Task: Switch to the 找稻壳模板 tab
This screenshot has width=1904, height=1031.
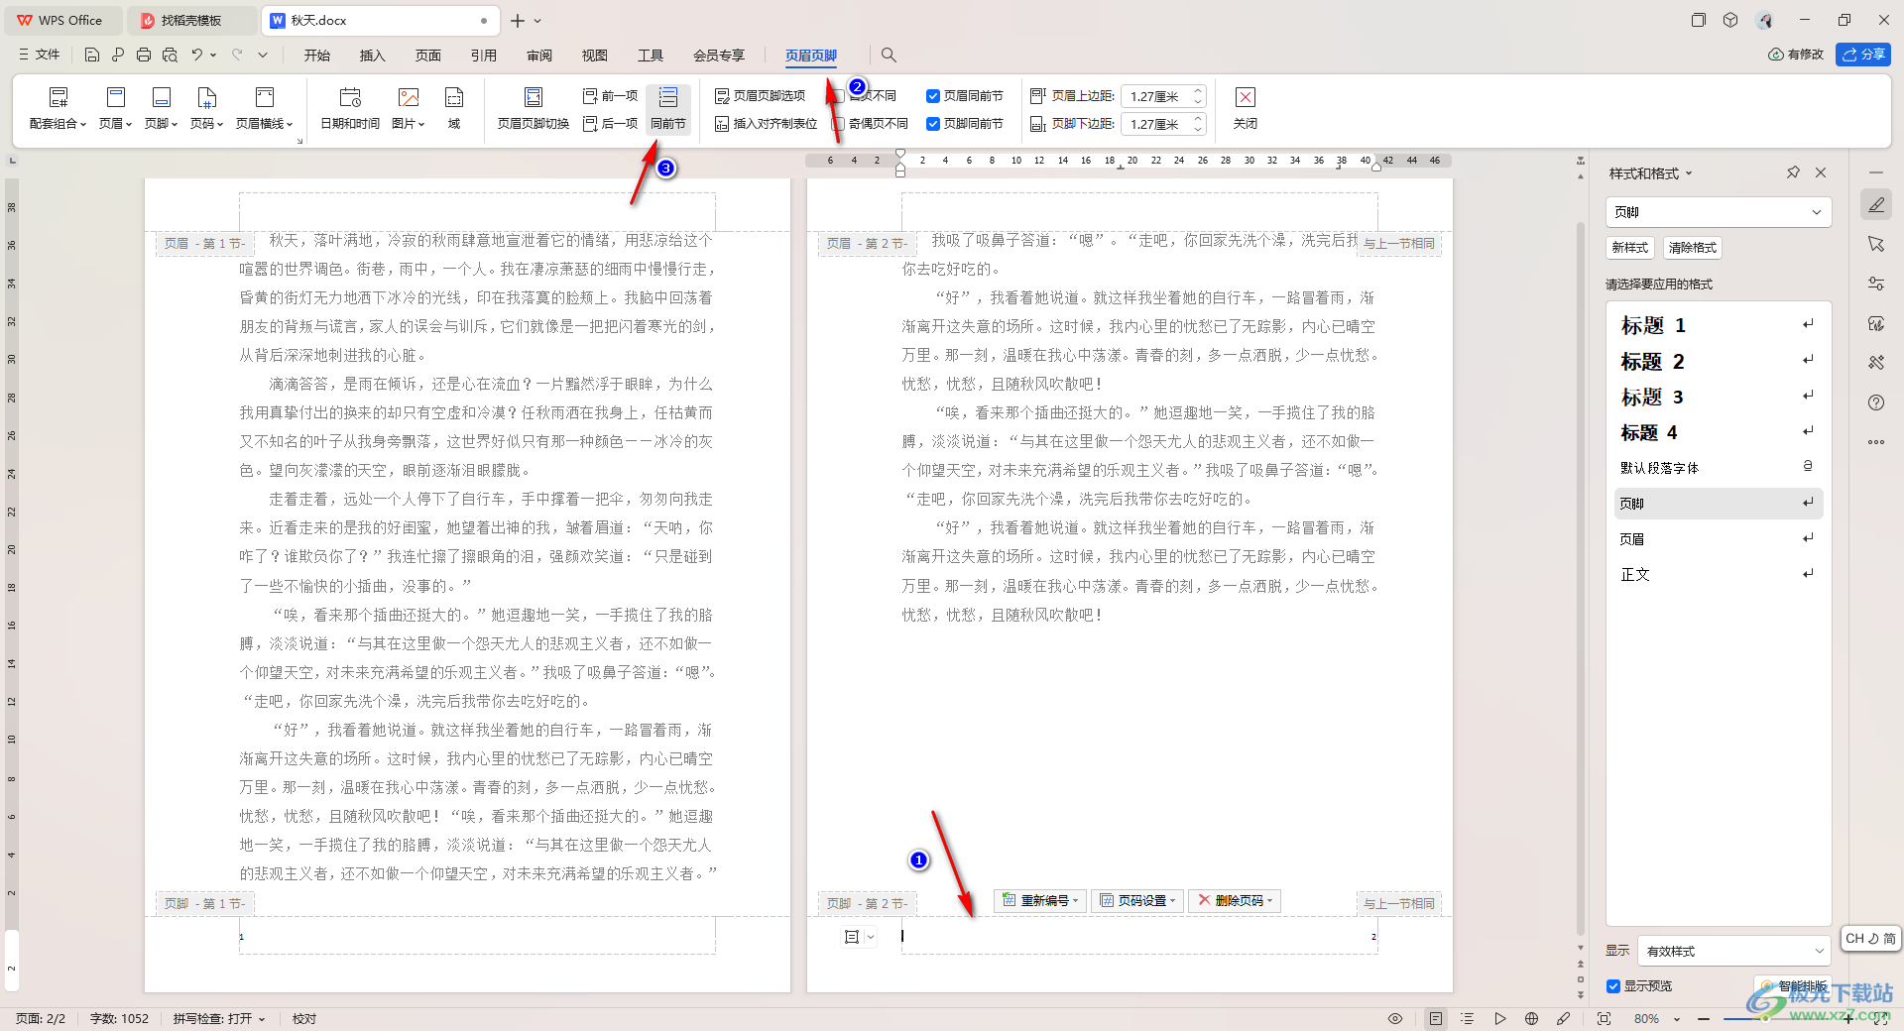Action: [191, 20]
